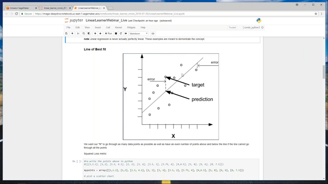Restart the kernel with the circular arrow
The image size is (328, 184).
pos(121,33)
